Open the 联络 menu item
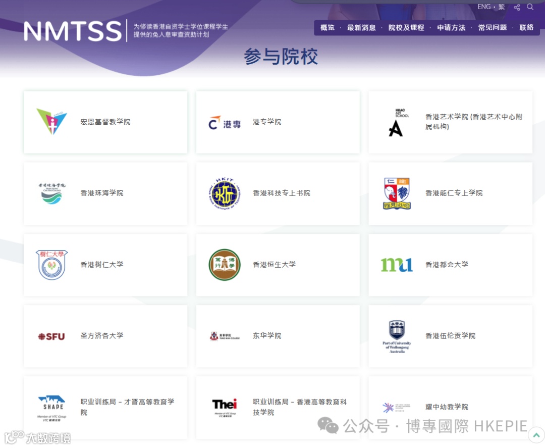 526,27
